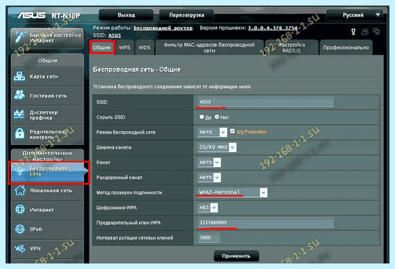
Task: Click 'Быстрая настройка Интернет' text
Action: click(55, 37)
